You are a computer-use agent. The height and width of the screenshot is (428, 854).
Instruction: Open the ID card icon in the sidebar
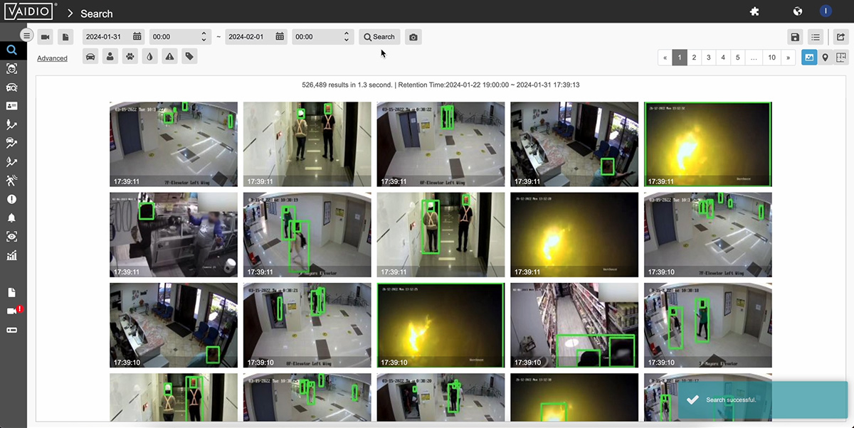(x=11, y=106)
